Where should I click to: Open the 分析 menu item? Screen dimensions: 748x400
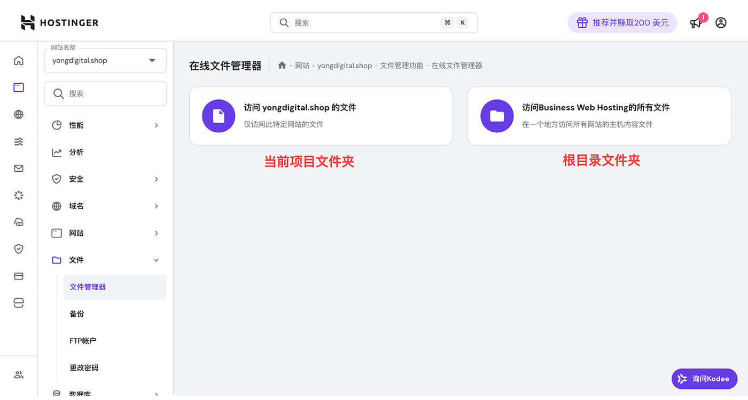(105, 152)
